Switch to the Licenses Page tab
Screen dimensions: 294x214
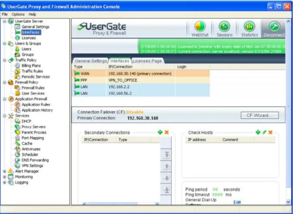(147, 61)
